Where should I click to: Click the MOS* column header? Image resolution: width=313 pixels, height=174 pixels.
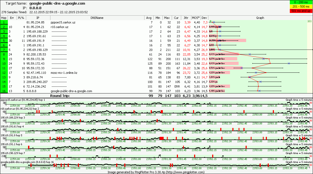tap(196, 18)
